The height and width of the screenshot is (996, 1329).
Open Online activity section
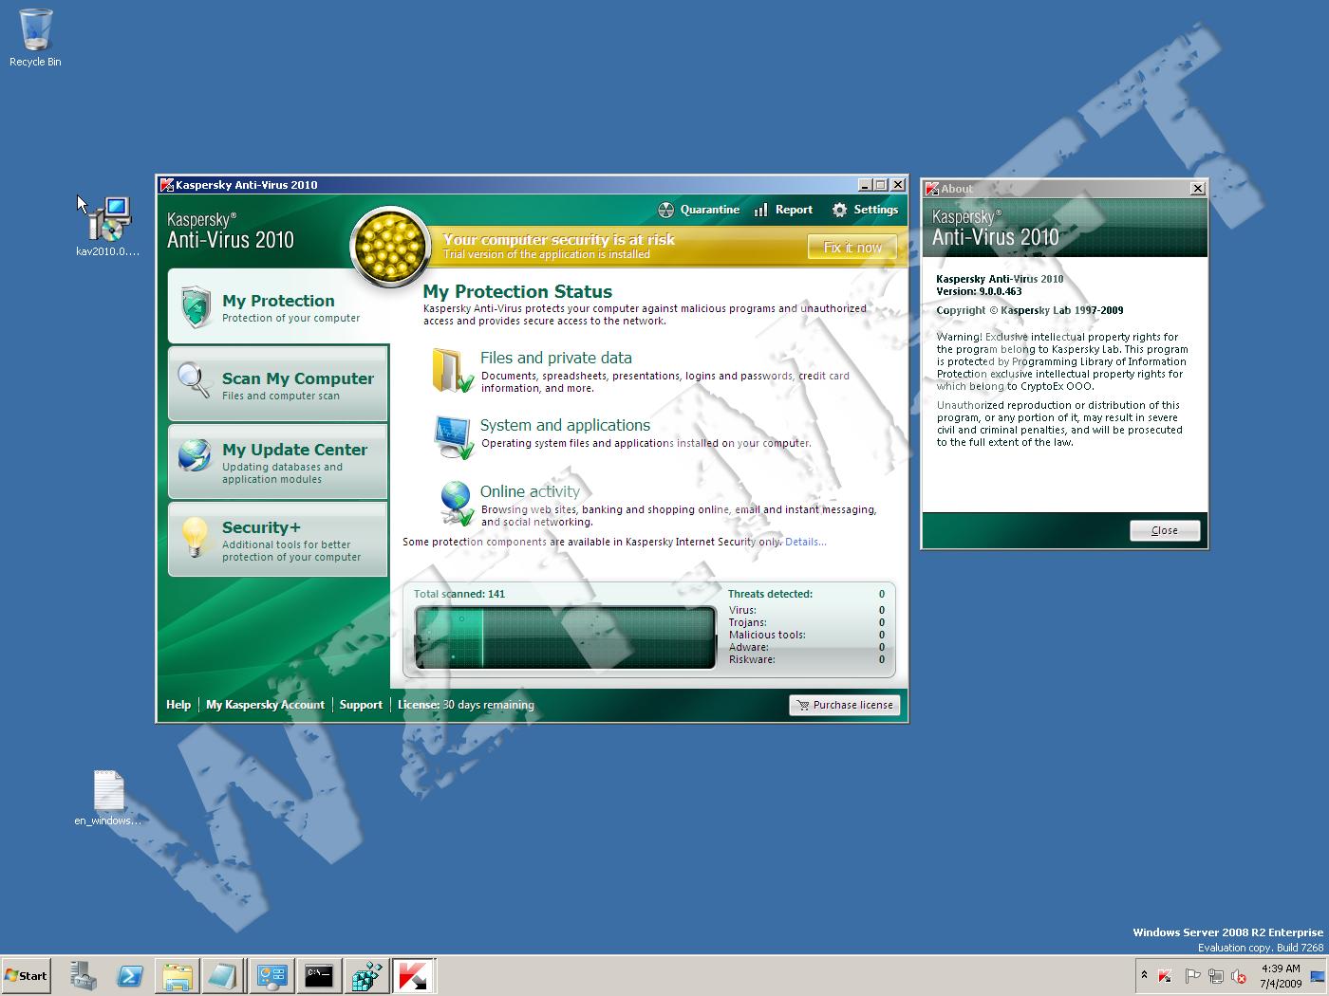(530, 491)
